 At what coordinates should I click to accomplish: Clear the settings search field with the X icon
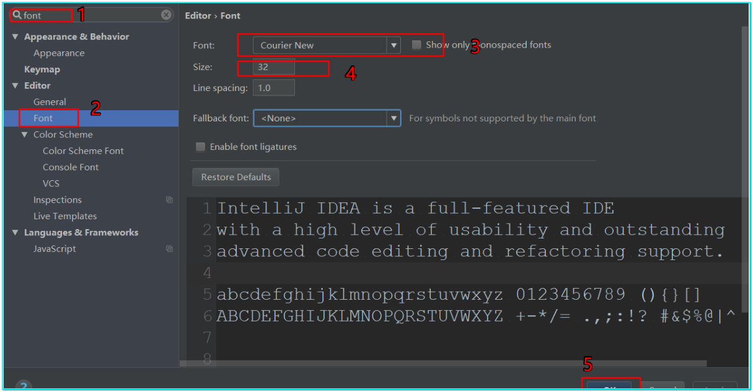pos(166,15)
